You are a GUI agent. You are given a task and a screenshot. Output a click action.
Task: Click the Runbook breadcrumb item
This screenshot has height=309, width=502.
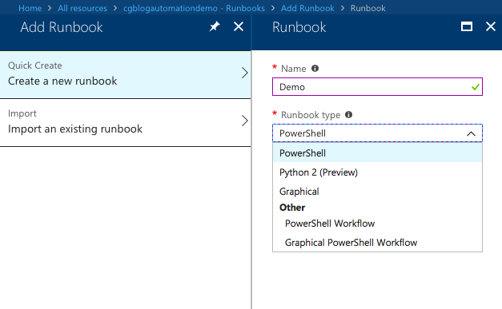(367, 8)
